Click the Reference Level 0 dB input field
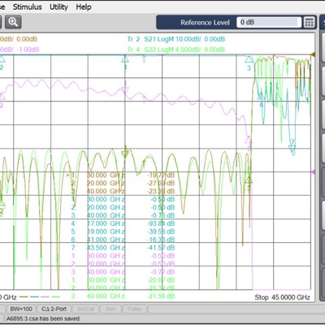 tap(269, 22)
